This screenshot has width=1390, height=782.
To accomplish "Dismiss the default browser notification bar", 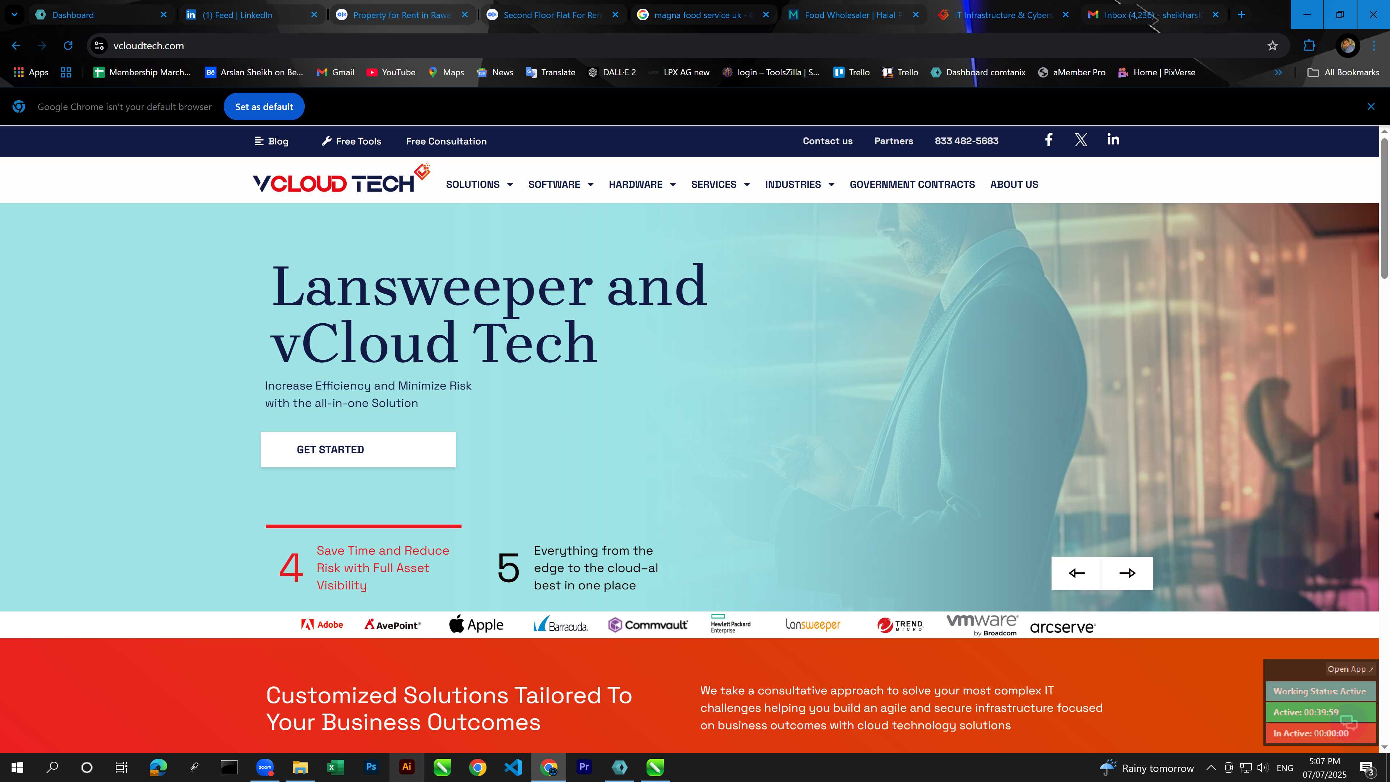I will 1370,107.
